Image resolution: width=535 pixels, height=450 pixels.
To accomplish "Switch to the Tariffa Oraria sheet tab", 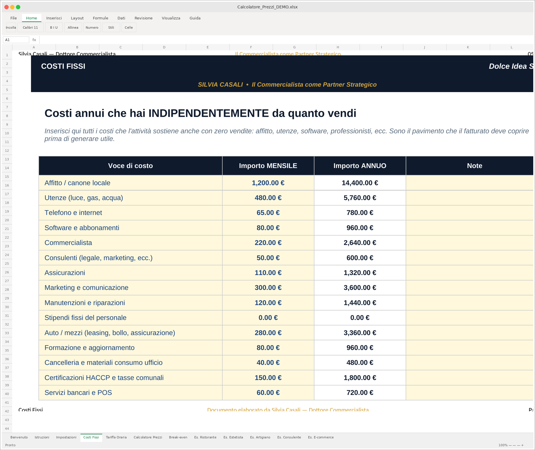I will [x=116, y=437].
